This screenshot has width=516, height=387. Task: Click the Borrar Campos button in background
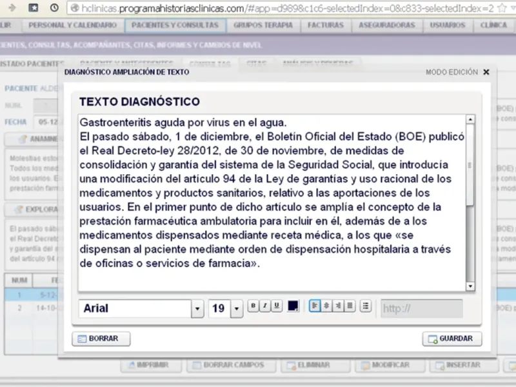(x=231, y=365)
